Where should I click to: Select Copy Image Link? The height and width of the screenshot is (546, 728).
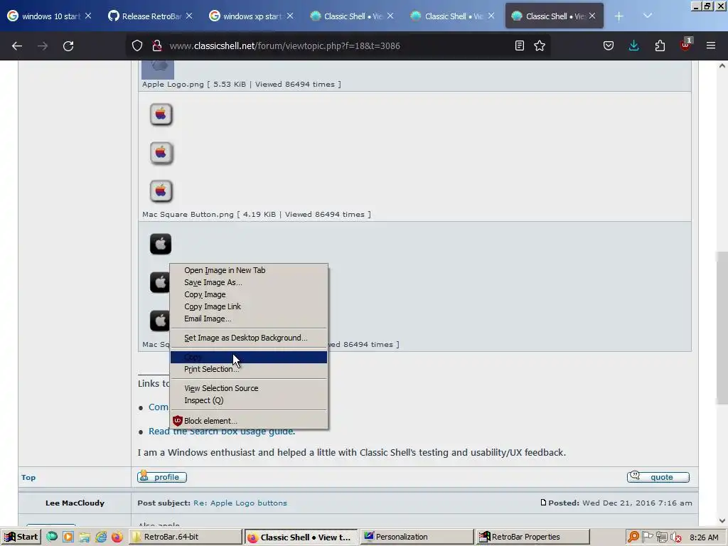tap(249, 306)
